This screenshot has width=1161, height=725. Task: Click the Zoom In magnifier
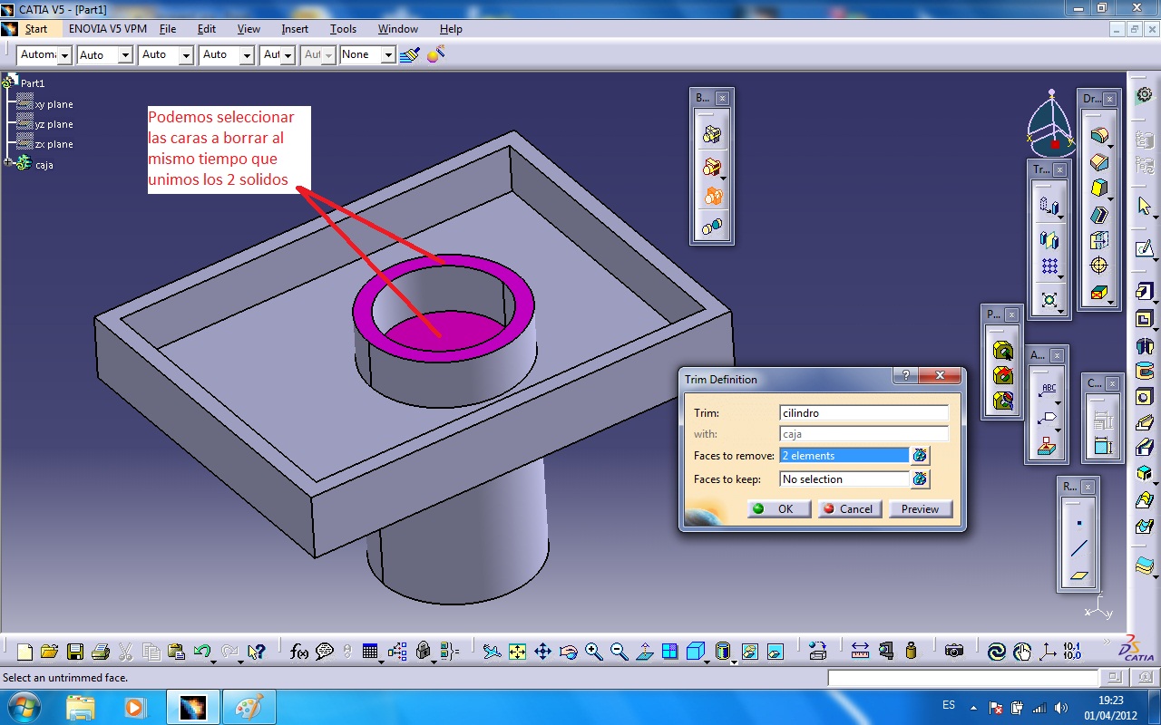coord(594,651)
